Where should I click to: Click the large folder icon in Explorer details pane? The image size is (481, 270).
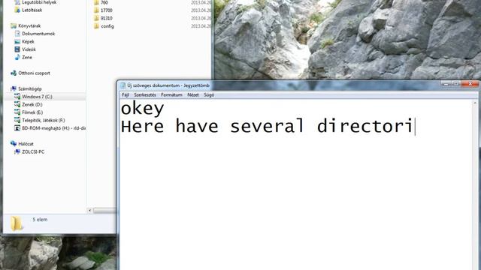click(x=17, y=223)
